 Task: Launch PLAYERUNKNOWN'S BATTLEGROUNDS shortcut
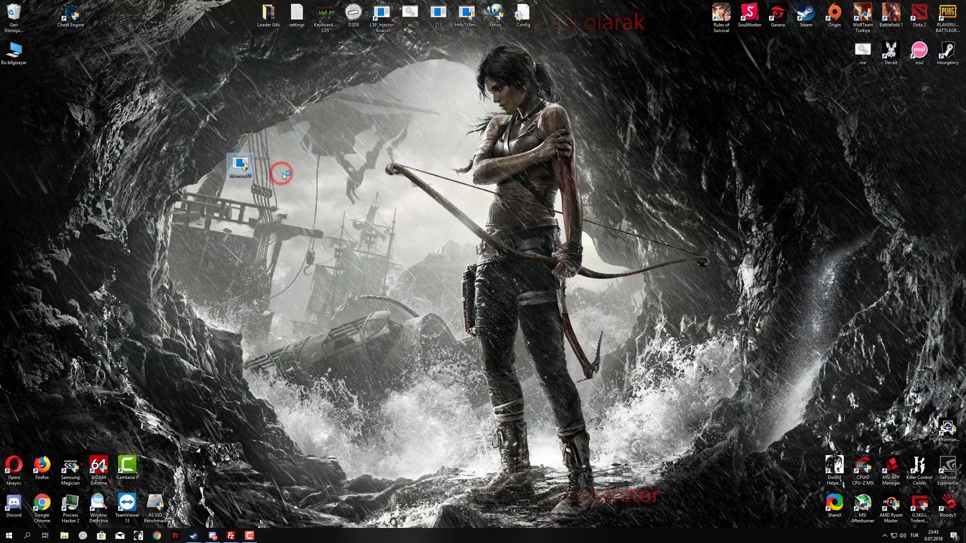tap(947, 19)
